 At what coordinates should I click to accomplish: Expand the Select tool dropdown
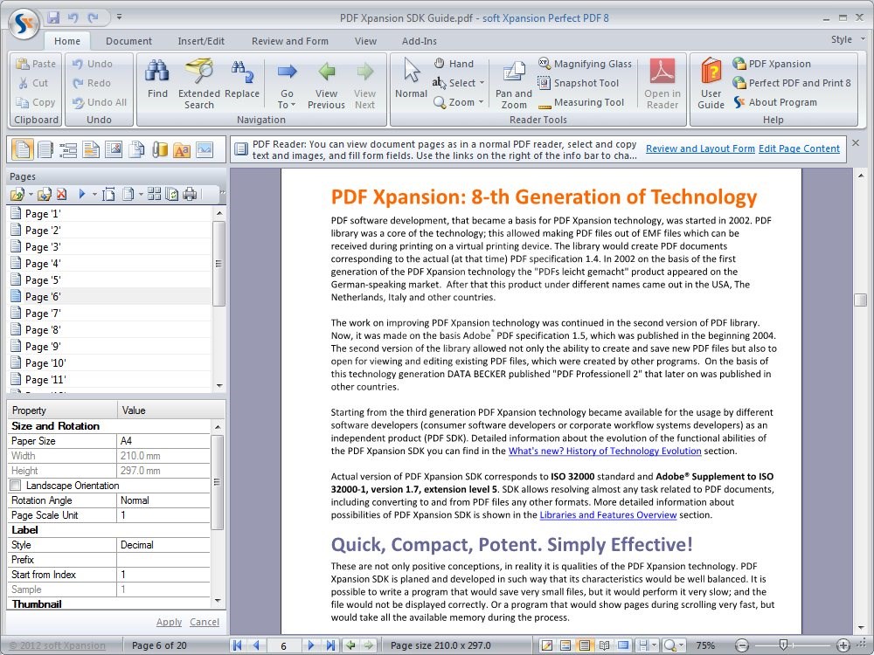(482, 83)
